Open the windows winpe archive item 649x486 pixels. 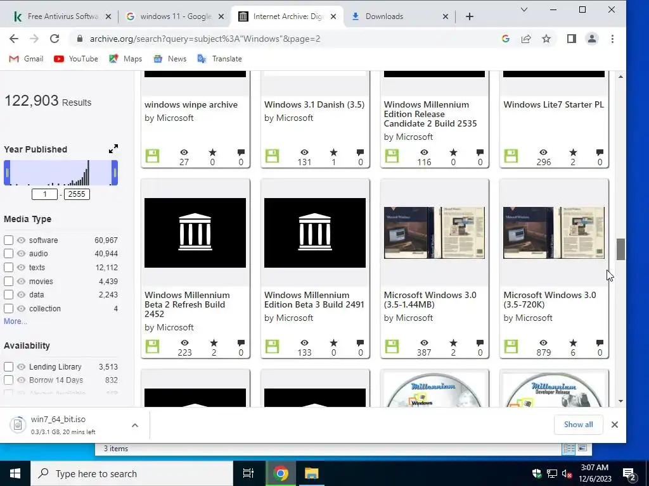click(x=191, y=104)
